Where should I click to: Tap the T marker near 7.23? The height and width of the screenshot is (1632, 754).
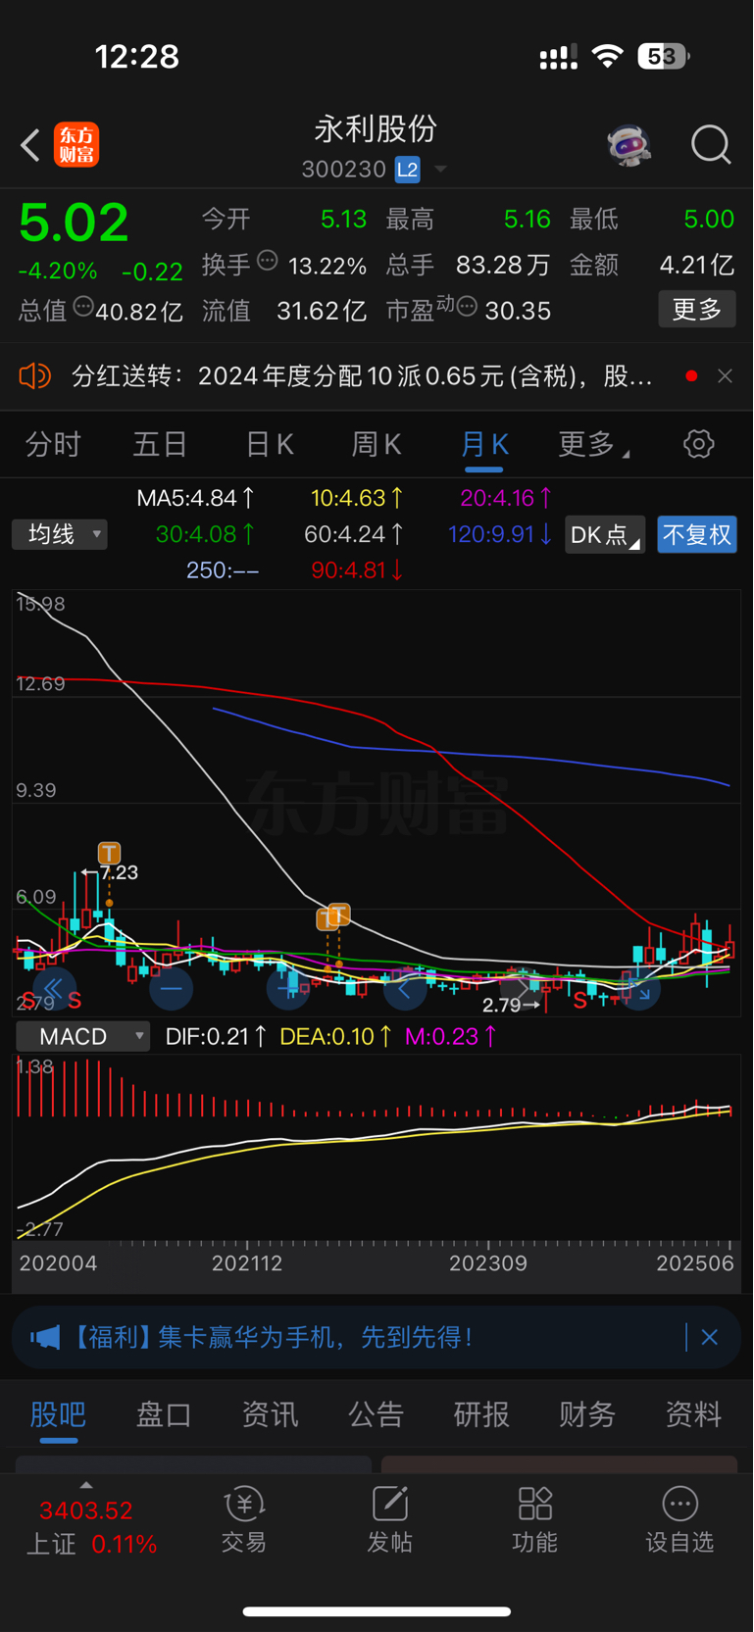pyautogui.click(x=109, y=853)
